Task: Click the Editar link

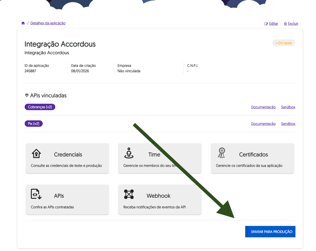Action: point(273,23)
